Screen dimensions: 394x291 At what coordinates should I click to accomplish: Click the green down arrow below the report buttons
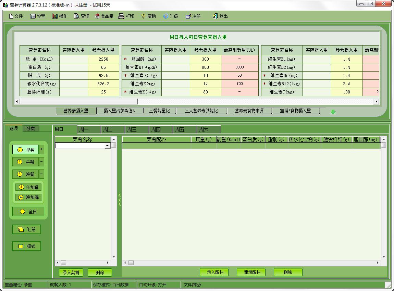click(332, 112)
